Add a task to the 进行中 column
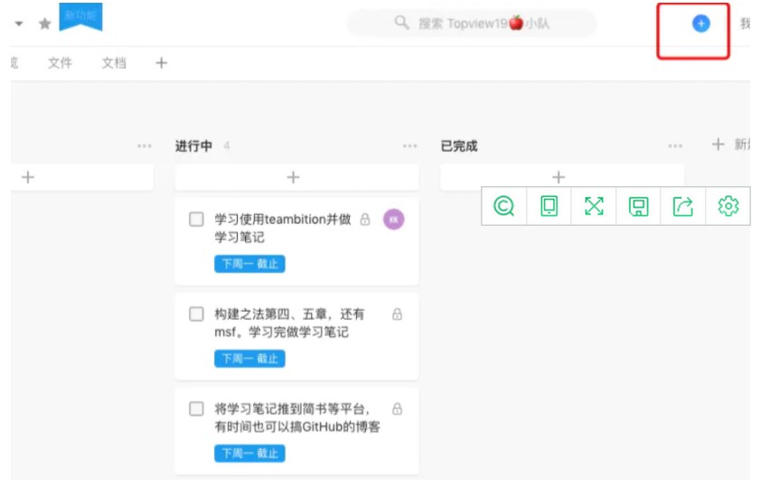 point(296,177)
